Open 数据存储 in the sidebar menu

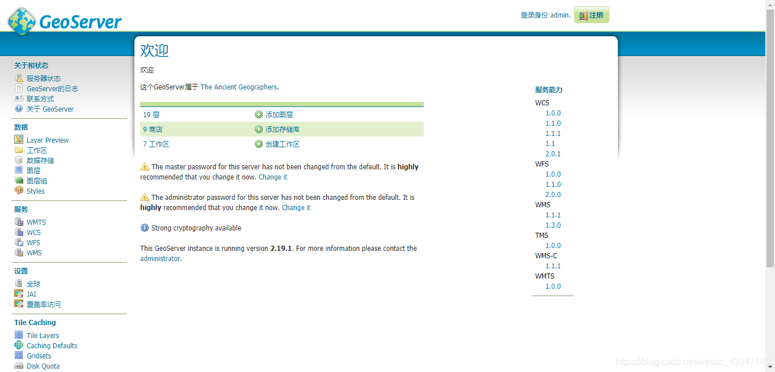(x=40, y=160)
